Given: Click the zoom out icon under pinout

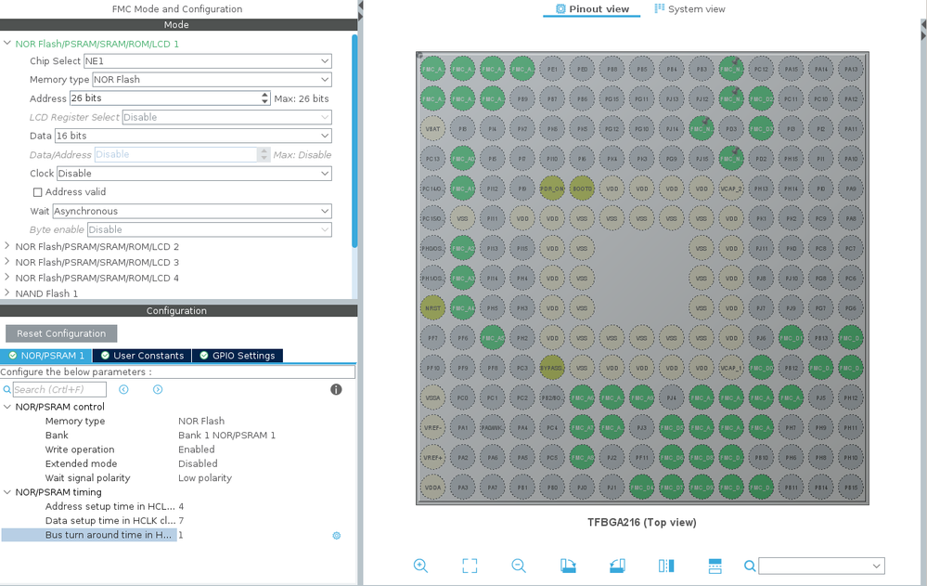Looking at the screenshot, I should (x=519, y=566).
